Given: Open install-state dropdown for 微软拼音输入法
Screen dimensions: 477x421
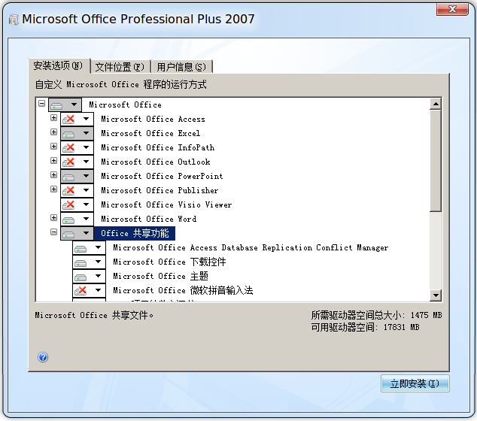Looking at the screenshot, I should pyautogui.click(x=89, y=291).
